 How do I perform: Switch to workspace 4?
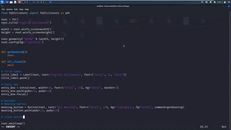point(41,2)
